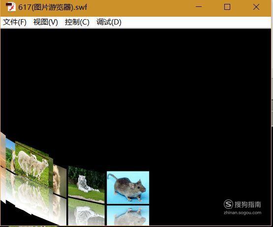The image size is (273, 227).
Task: Click the Flash player title bar icon
Action: coord(10,7)
